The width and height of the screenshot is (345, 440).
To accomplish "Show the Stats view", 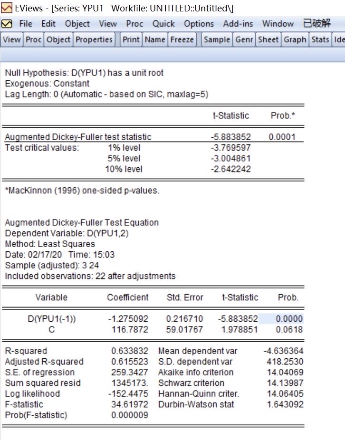I will coord(320,39).
